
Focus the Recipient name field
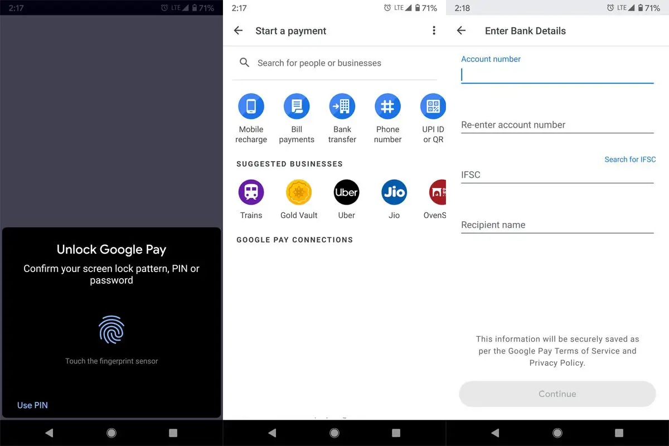(x=557, y=225)
